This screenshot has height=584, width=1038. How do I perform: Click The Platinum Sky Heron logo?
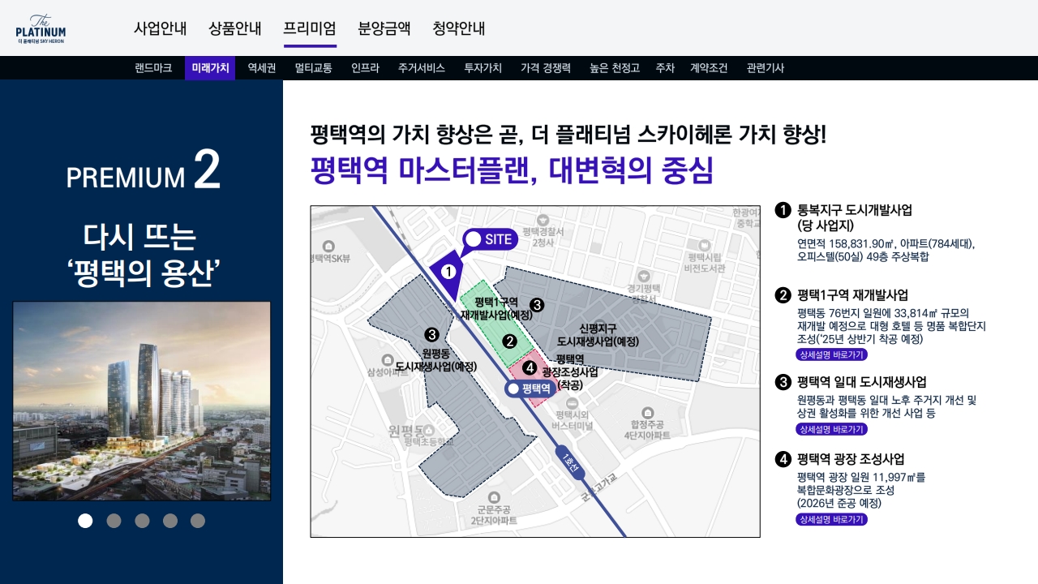(41, 28)
